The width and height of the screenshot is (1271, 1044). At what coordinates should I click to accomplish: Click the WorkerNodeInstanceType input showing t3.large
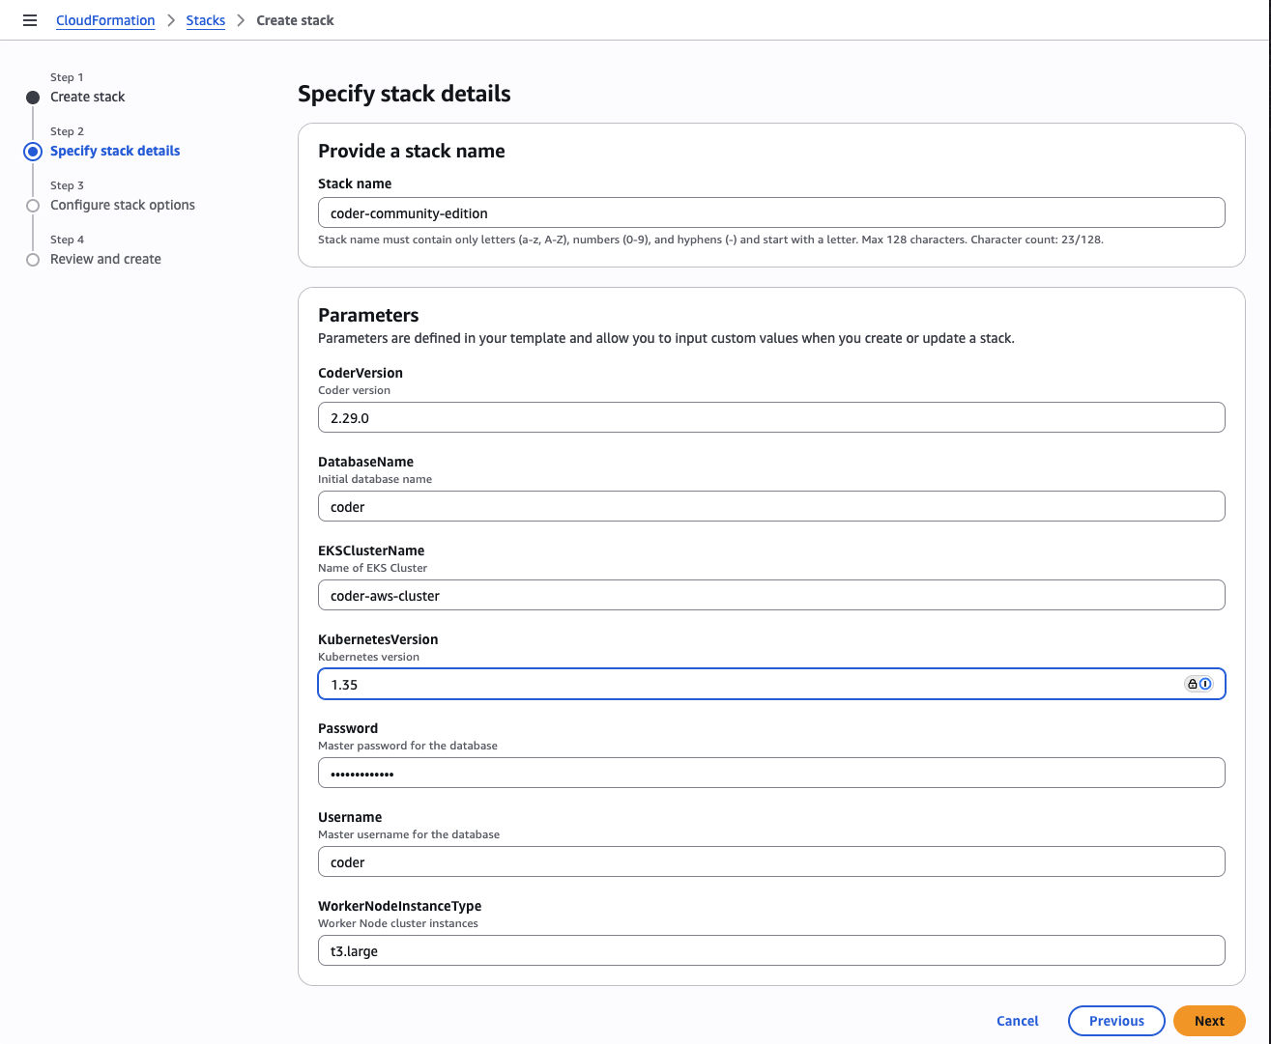pos(771,950)
